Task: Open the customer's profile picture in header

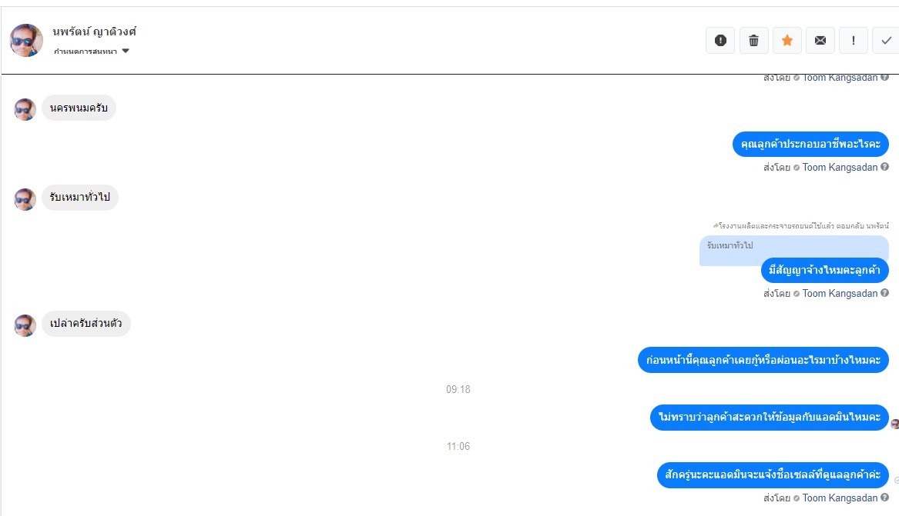Action: tap(26, 40)
